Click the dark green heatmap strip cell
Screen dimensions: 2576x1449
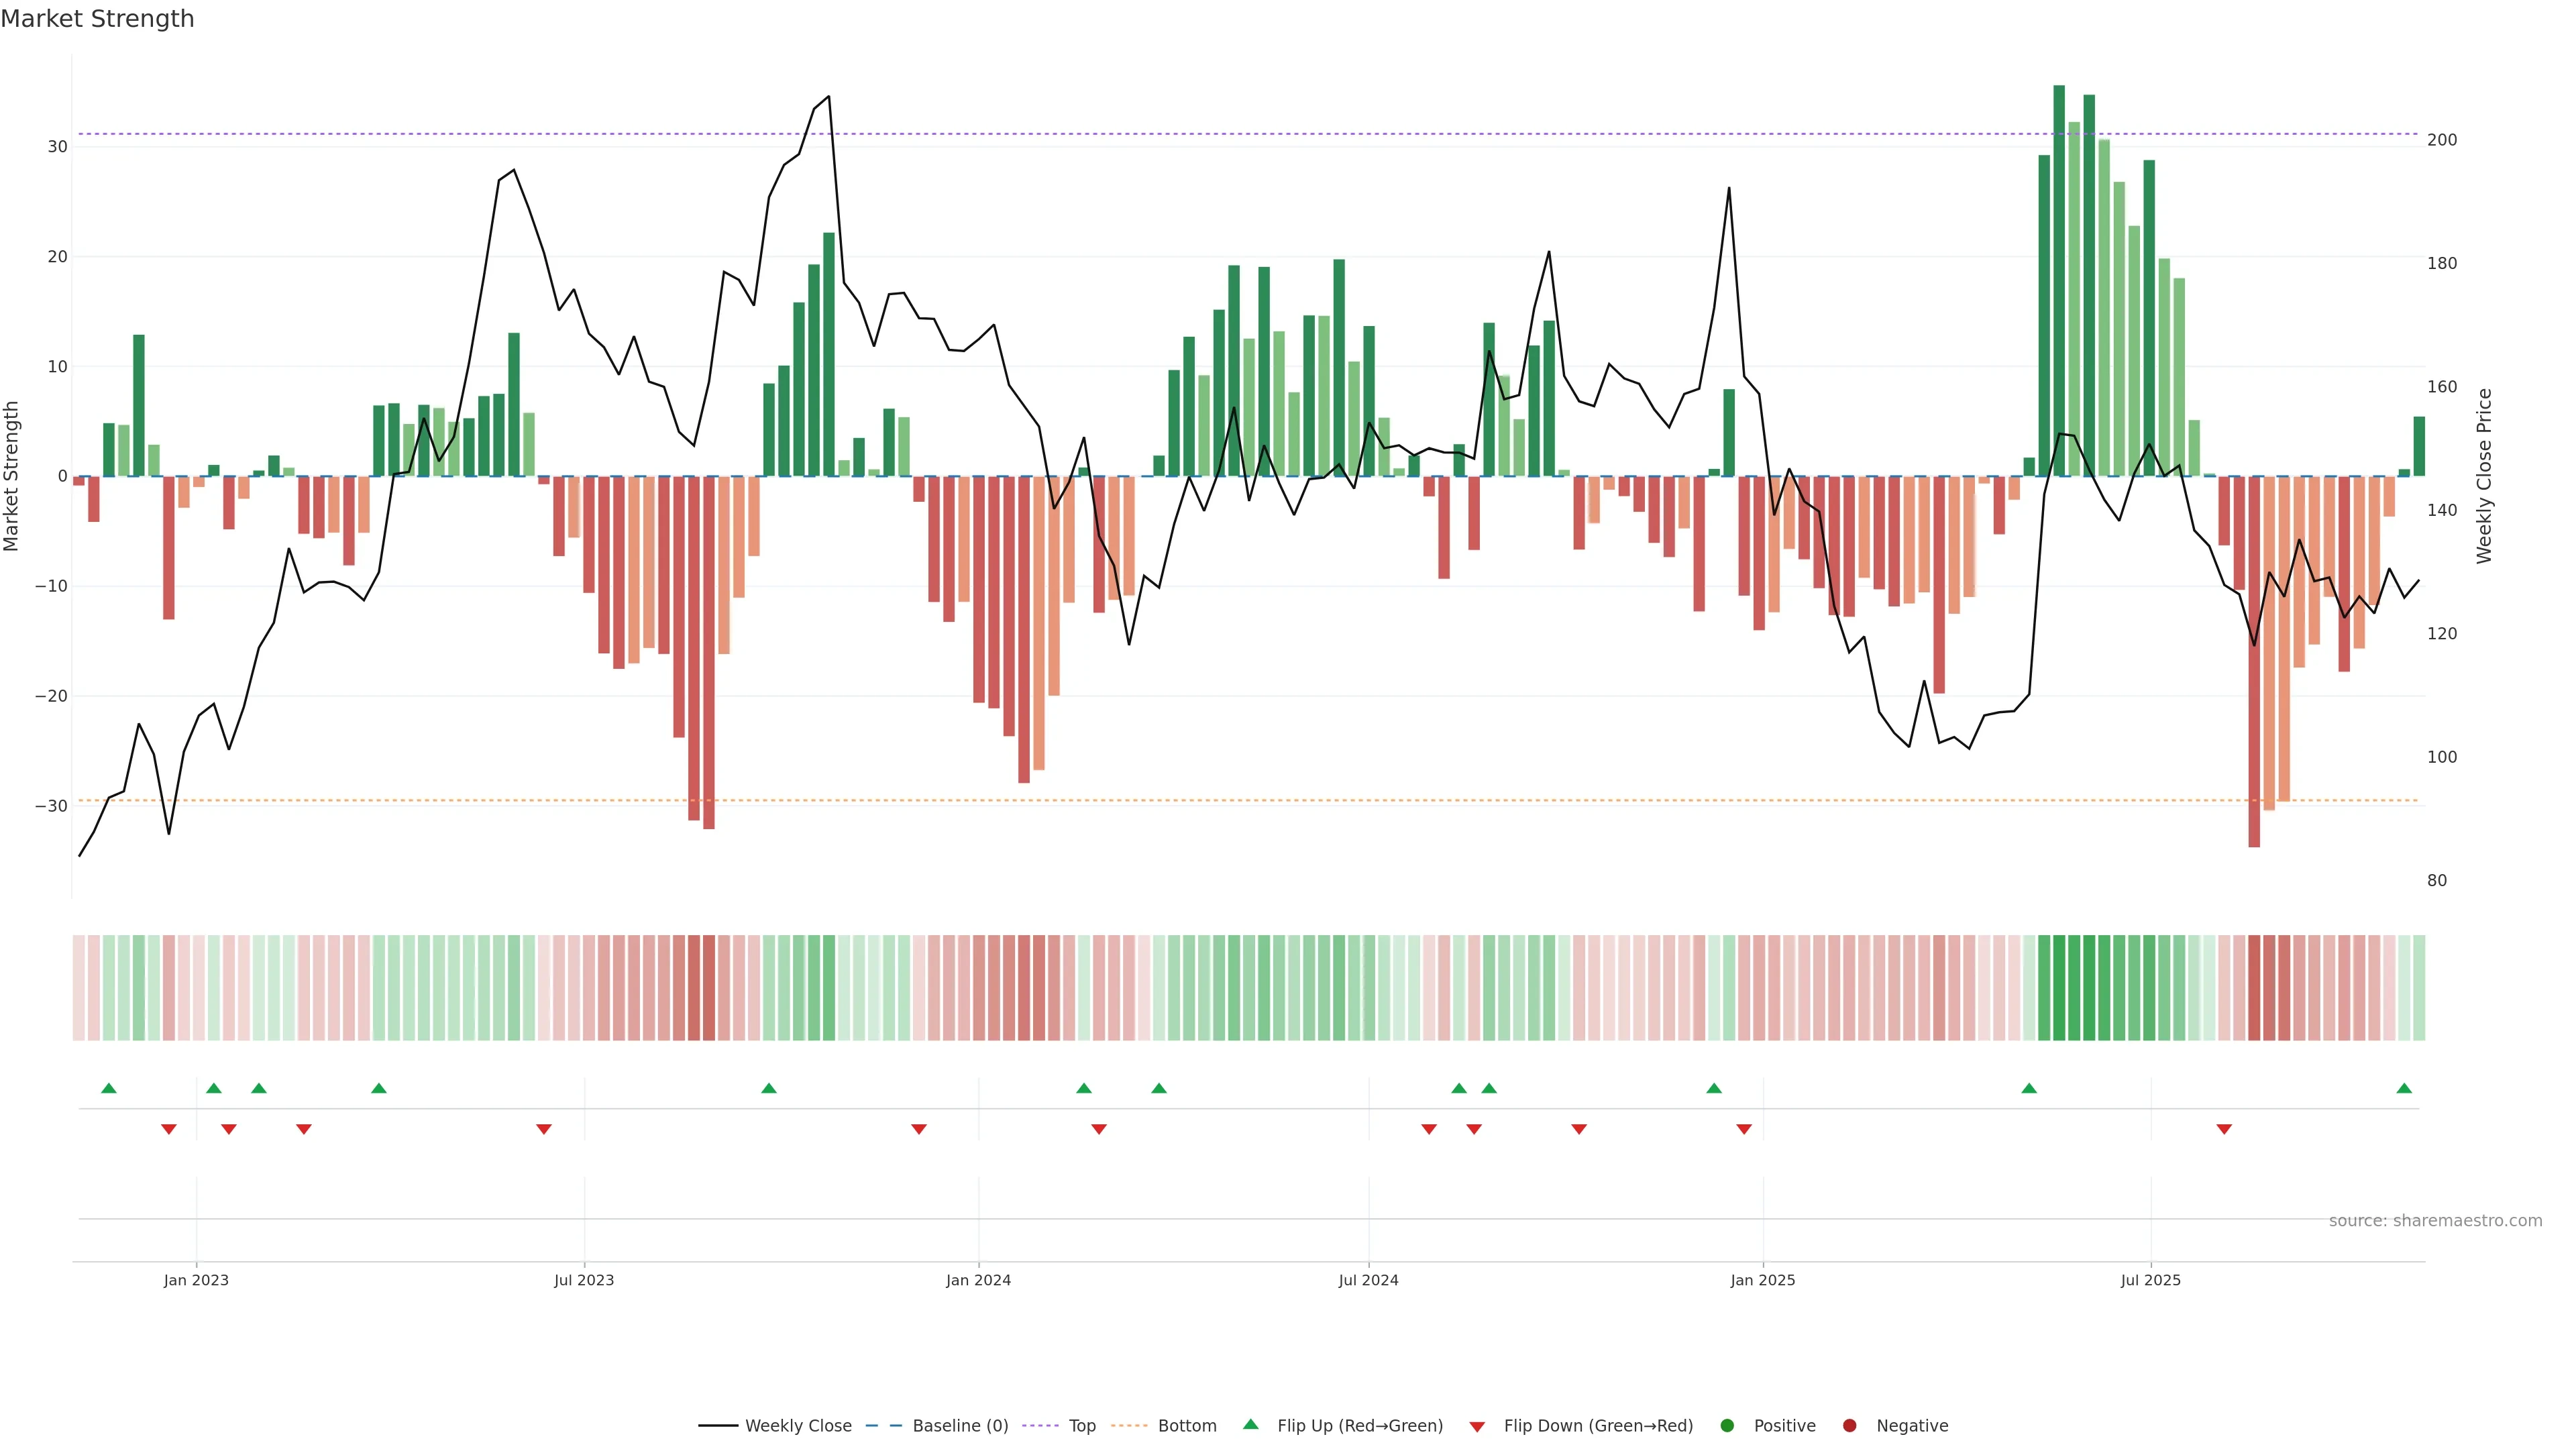[2059, 987]
